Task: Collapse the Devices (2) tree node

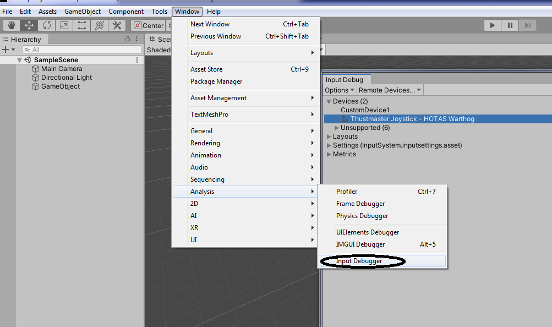Action: [329, 101]
